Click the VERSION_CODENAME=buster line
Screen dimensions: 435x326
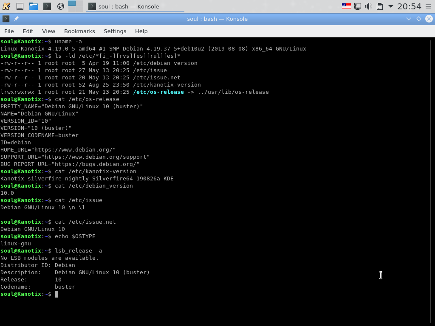point(40,135)
